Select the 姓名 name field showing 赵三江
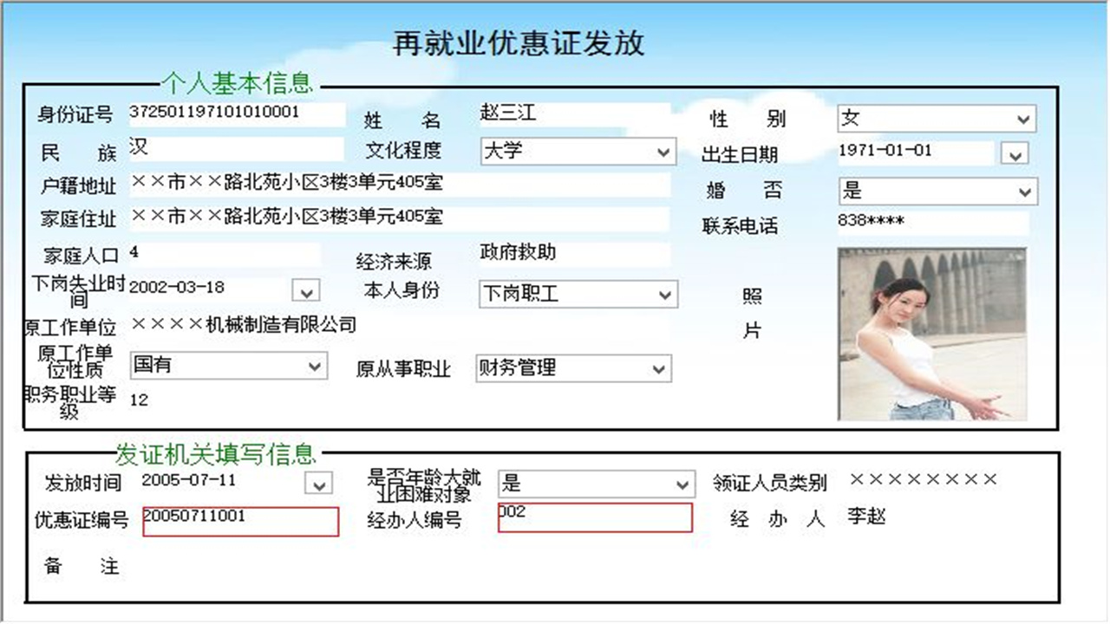This screenshot has height=624, width=1110. tap(572, 113)
